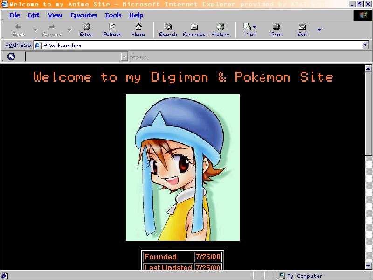Open the Help menu
Screen dimensions: 373x280
click(136, 15)
